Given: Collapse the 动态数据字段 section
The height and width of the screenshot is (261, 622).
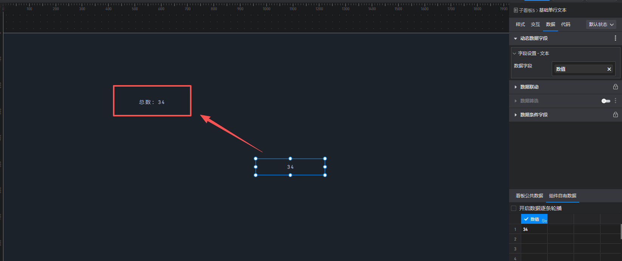Looking at the screenshot, I should pos(516,38).
